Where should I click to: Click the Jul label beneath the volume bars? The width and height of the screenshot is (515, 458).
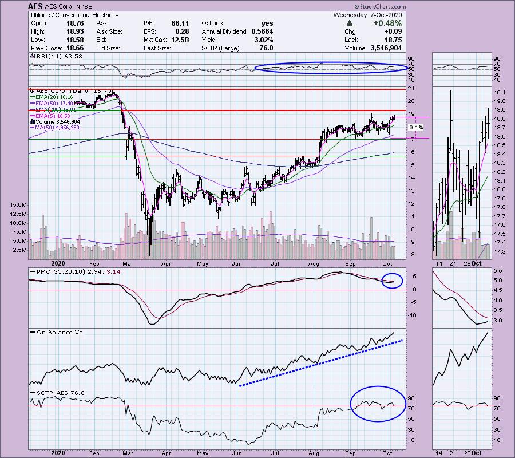tap(275, 264)
